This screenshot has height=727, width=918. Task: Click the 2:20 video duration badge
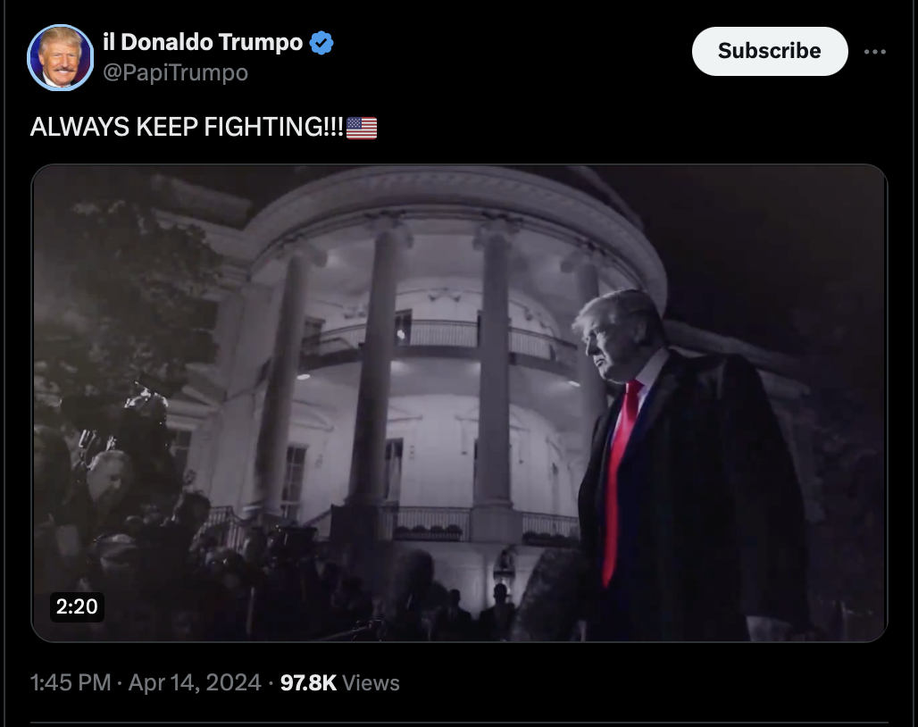coord(77,606)
